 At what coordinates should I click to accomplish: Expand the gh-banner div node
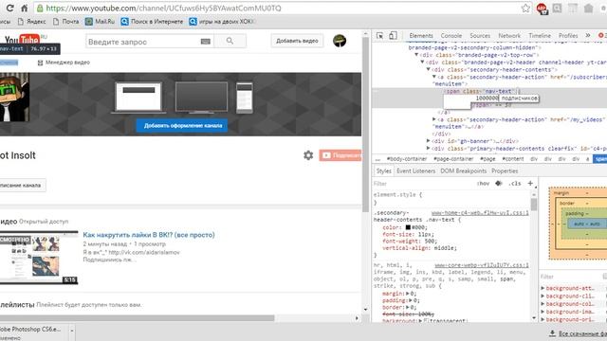(429, 141)
